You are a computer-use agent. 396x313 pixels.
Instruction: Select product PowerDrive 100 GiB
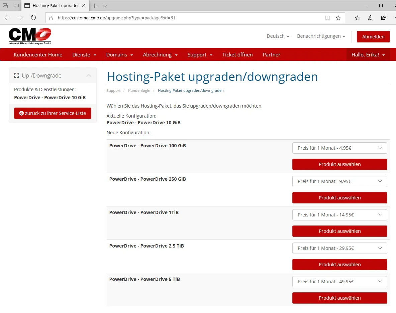(340, 164)
